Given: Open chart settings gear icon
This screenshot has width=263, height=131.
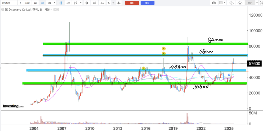Looking at the screenshot, I should [87, 3].
